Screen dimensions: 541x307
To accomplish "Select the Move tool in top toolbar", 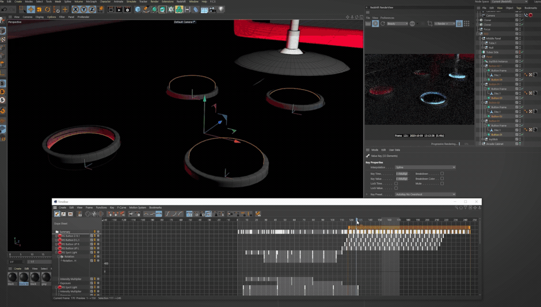I will coord(31,10).
